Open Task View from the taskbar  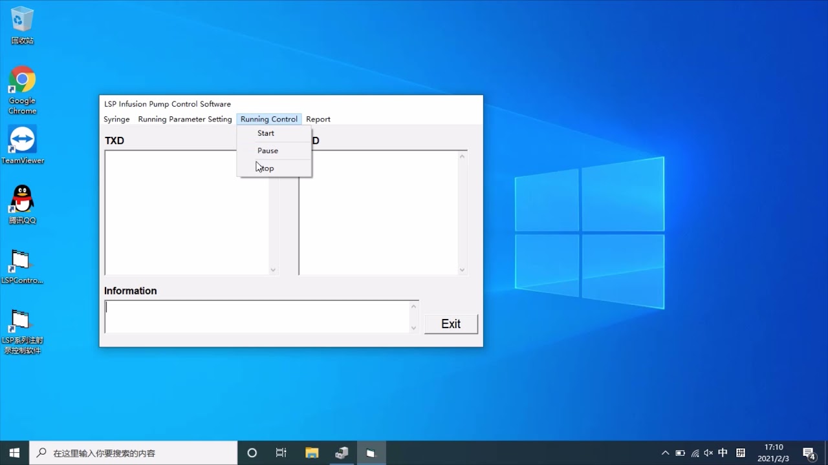(x=281, y=453)
